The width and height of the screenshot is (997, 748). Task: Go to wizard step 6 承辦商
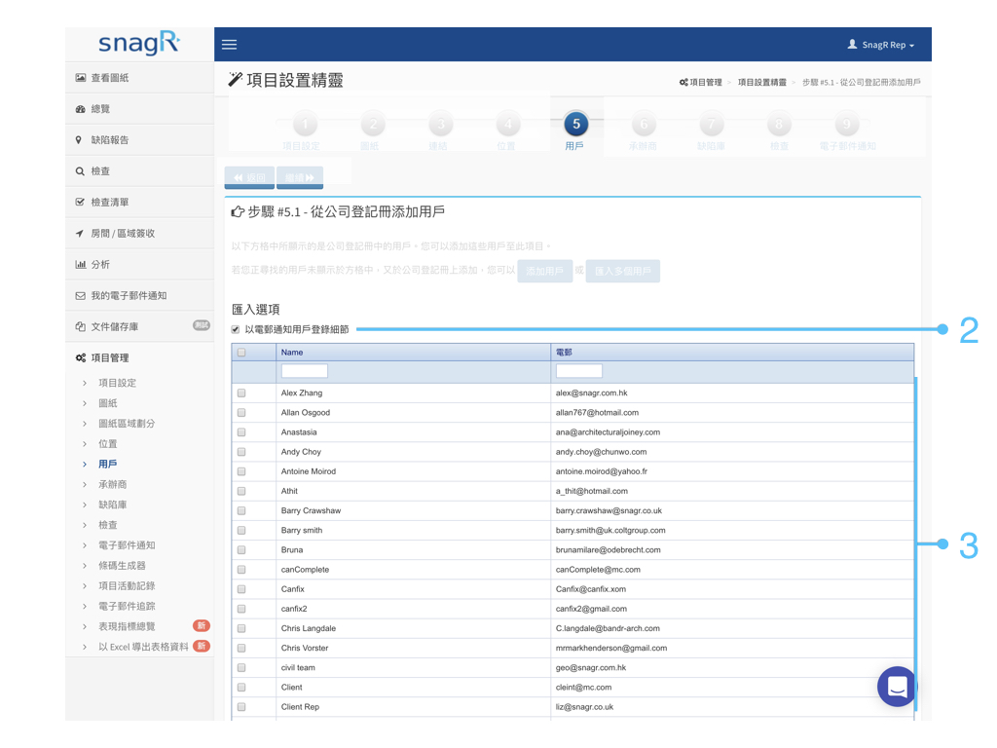(x=644, y=124)
